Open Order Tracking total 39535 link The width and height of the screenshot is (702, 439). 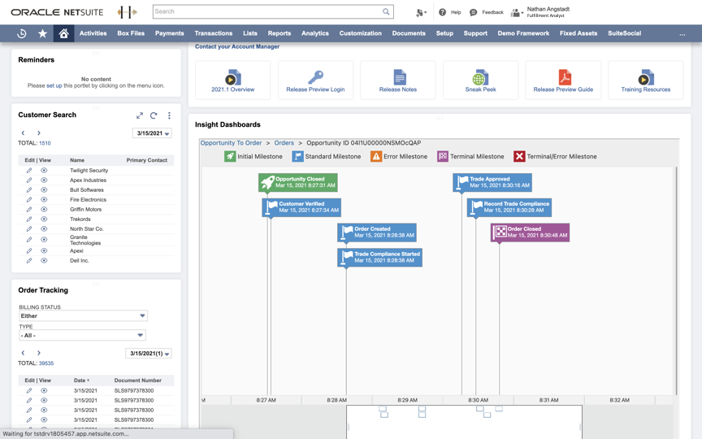coord(46,363)
